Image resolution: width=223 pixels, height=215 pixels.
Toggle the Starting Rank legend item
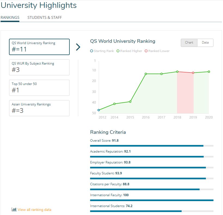pos(102,51)
